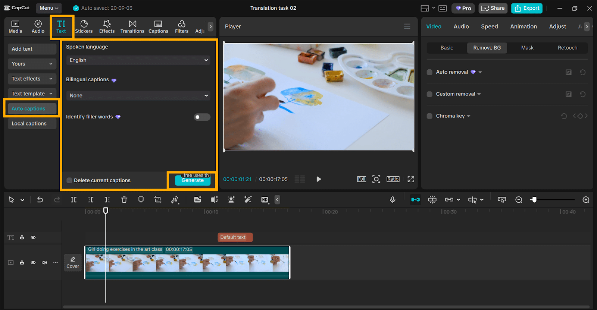Mute the video track audio
The width and height of the screenshot is (597, 310).
coord(44,263)
